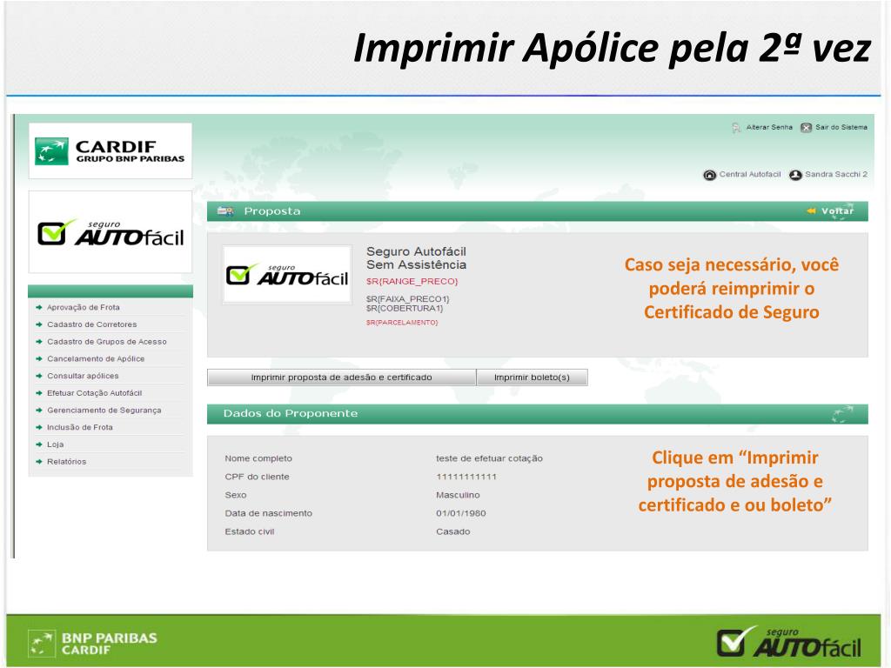This screenshot has width=891, height=668.
Task: Click the BNP Paribas Cardif footer logo
Action: [93, 643]
